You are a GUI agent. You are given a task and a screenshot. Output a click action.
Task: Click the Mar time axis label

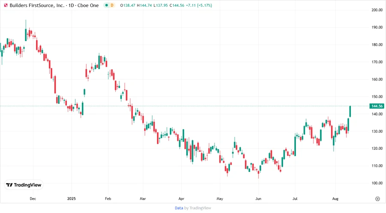point(143,198)
